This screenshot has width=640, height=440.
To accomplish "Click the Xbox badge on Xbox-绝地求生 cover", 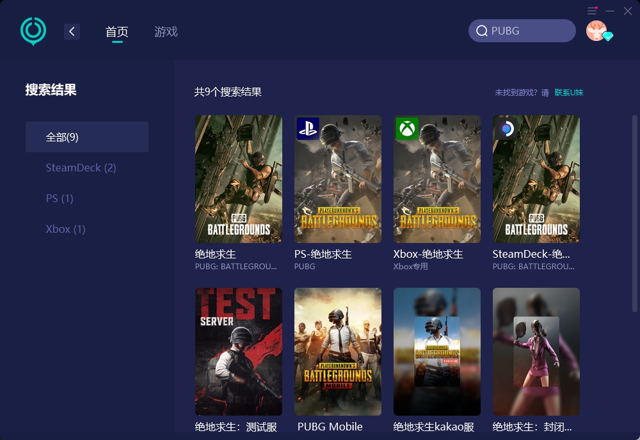I will pos(407,129).
